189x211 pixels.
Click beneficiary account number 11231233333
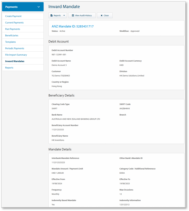pos(58,130)
